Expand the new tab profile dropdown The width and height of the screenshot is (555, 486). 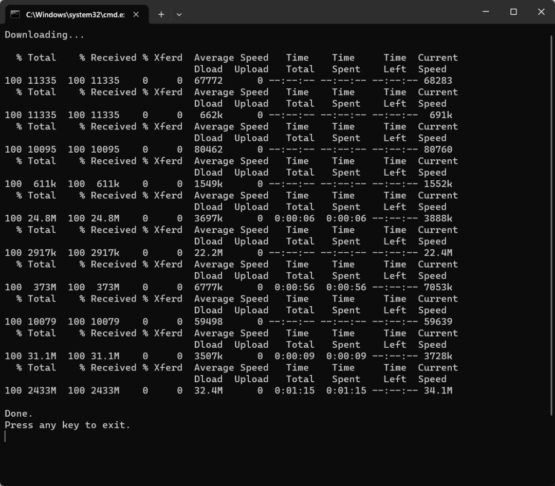tap(179, 14)
